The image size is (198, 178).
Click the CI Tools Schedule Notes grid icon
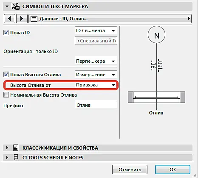16,157
